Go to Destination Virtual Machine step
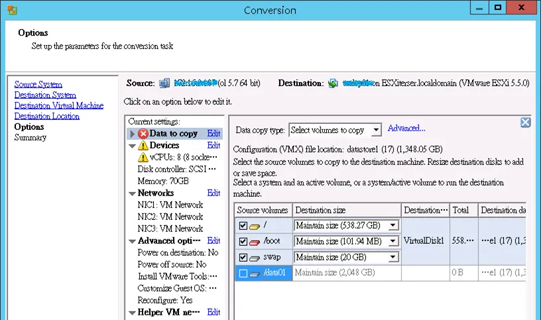 [59, 106]
